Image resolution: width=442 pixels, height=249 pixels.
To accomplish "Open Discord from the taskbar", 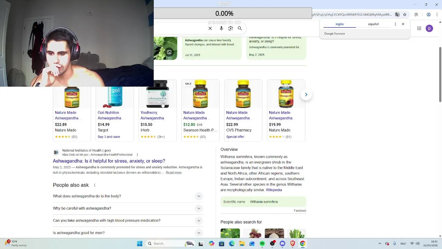I will [282, 243].
